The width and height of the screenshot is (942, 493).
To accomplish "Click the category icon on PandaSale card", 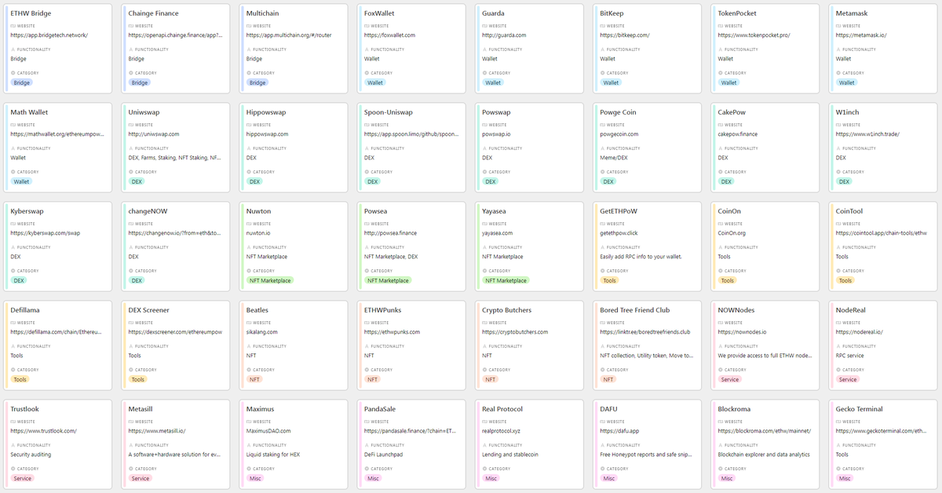I will [367, 469].
